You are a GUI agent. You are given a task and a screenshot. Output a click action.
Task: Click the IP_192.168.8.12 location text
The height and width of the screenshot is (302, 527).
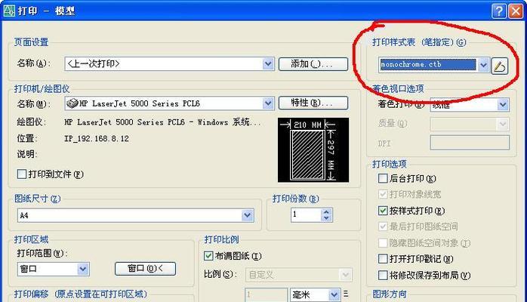(x=97, y=138)
